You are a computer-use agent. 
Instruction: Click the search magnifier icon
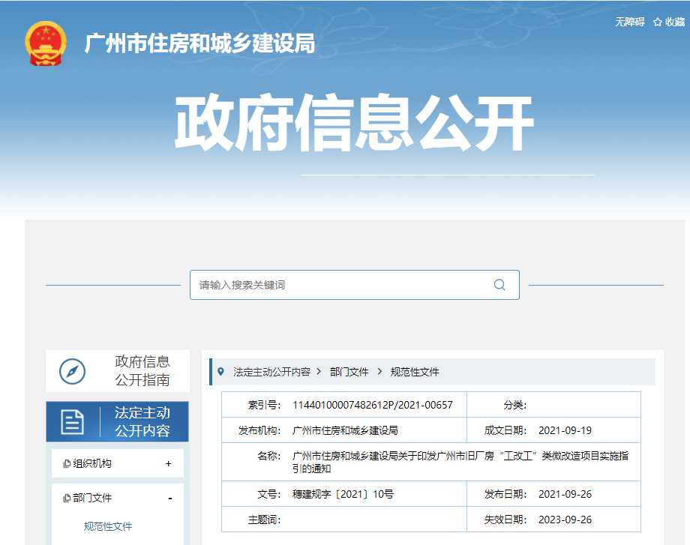pos(499,285)
